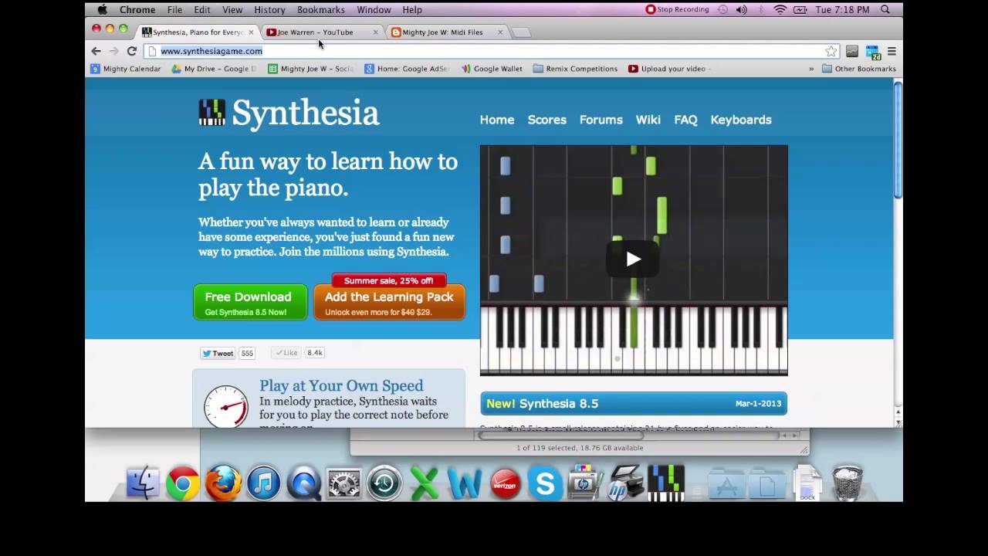Launch Excel from the dock
The width and height of the screenshot is (988, 556).
424,484
